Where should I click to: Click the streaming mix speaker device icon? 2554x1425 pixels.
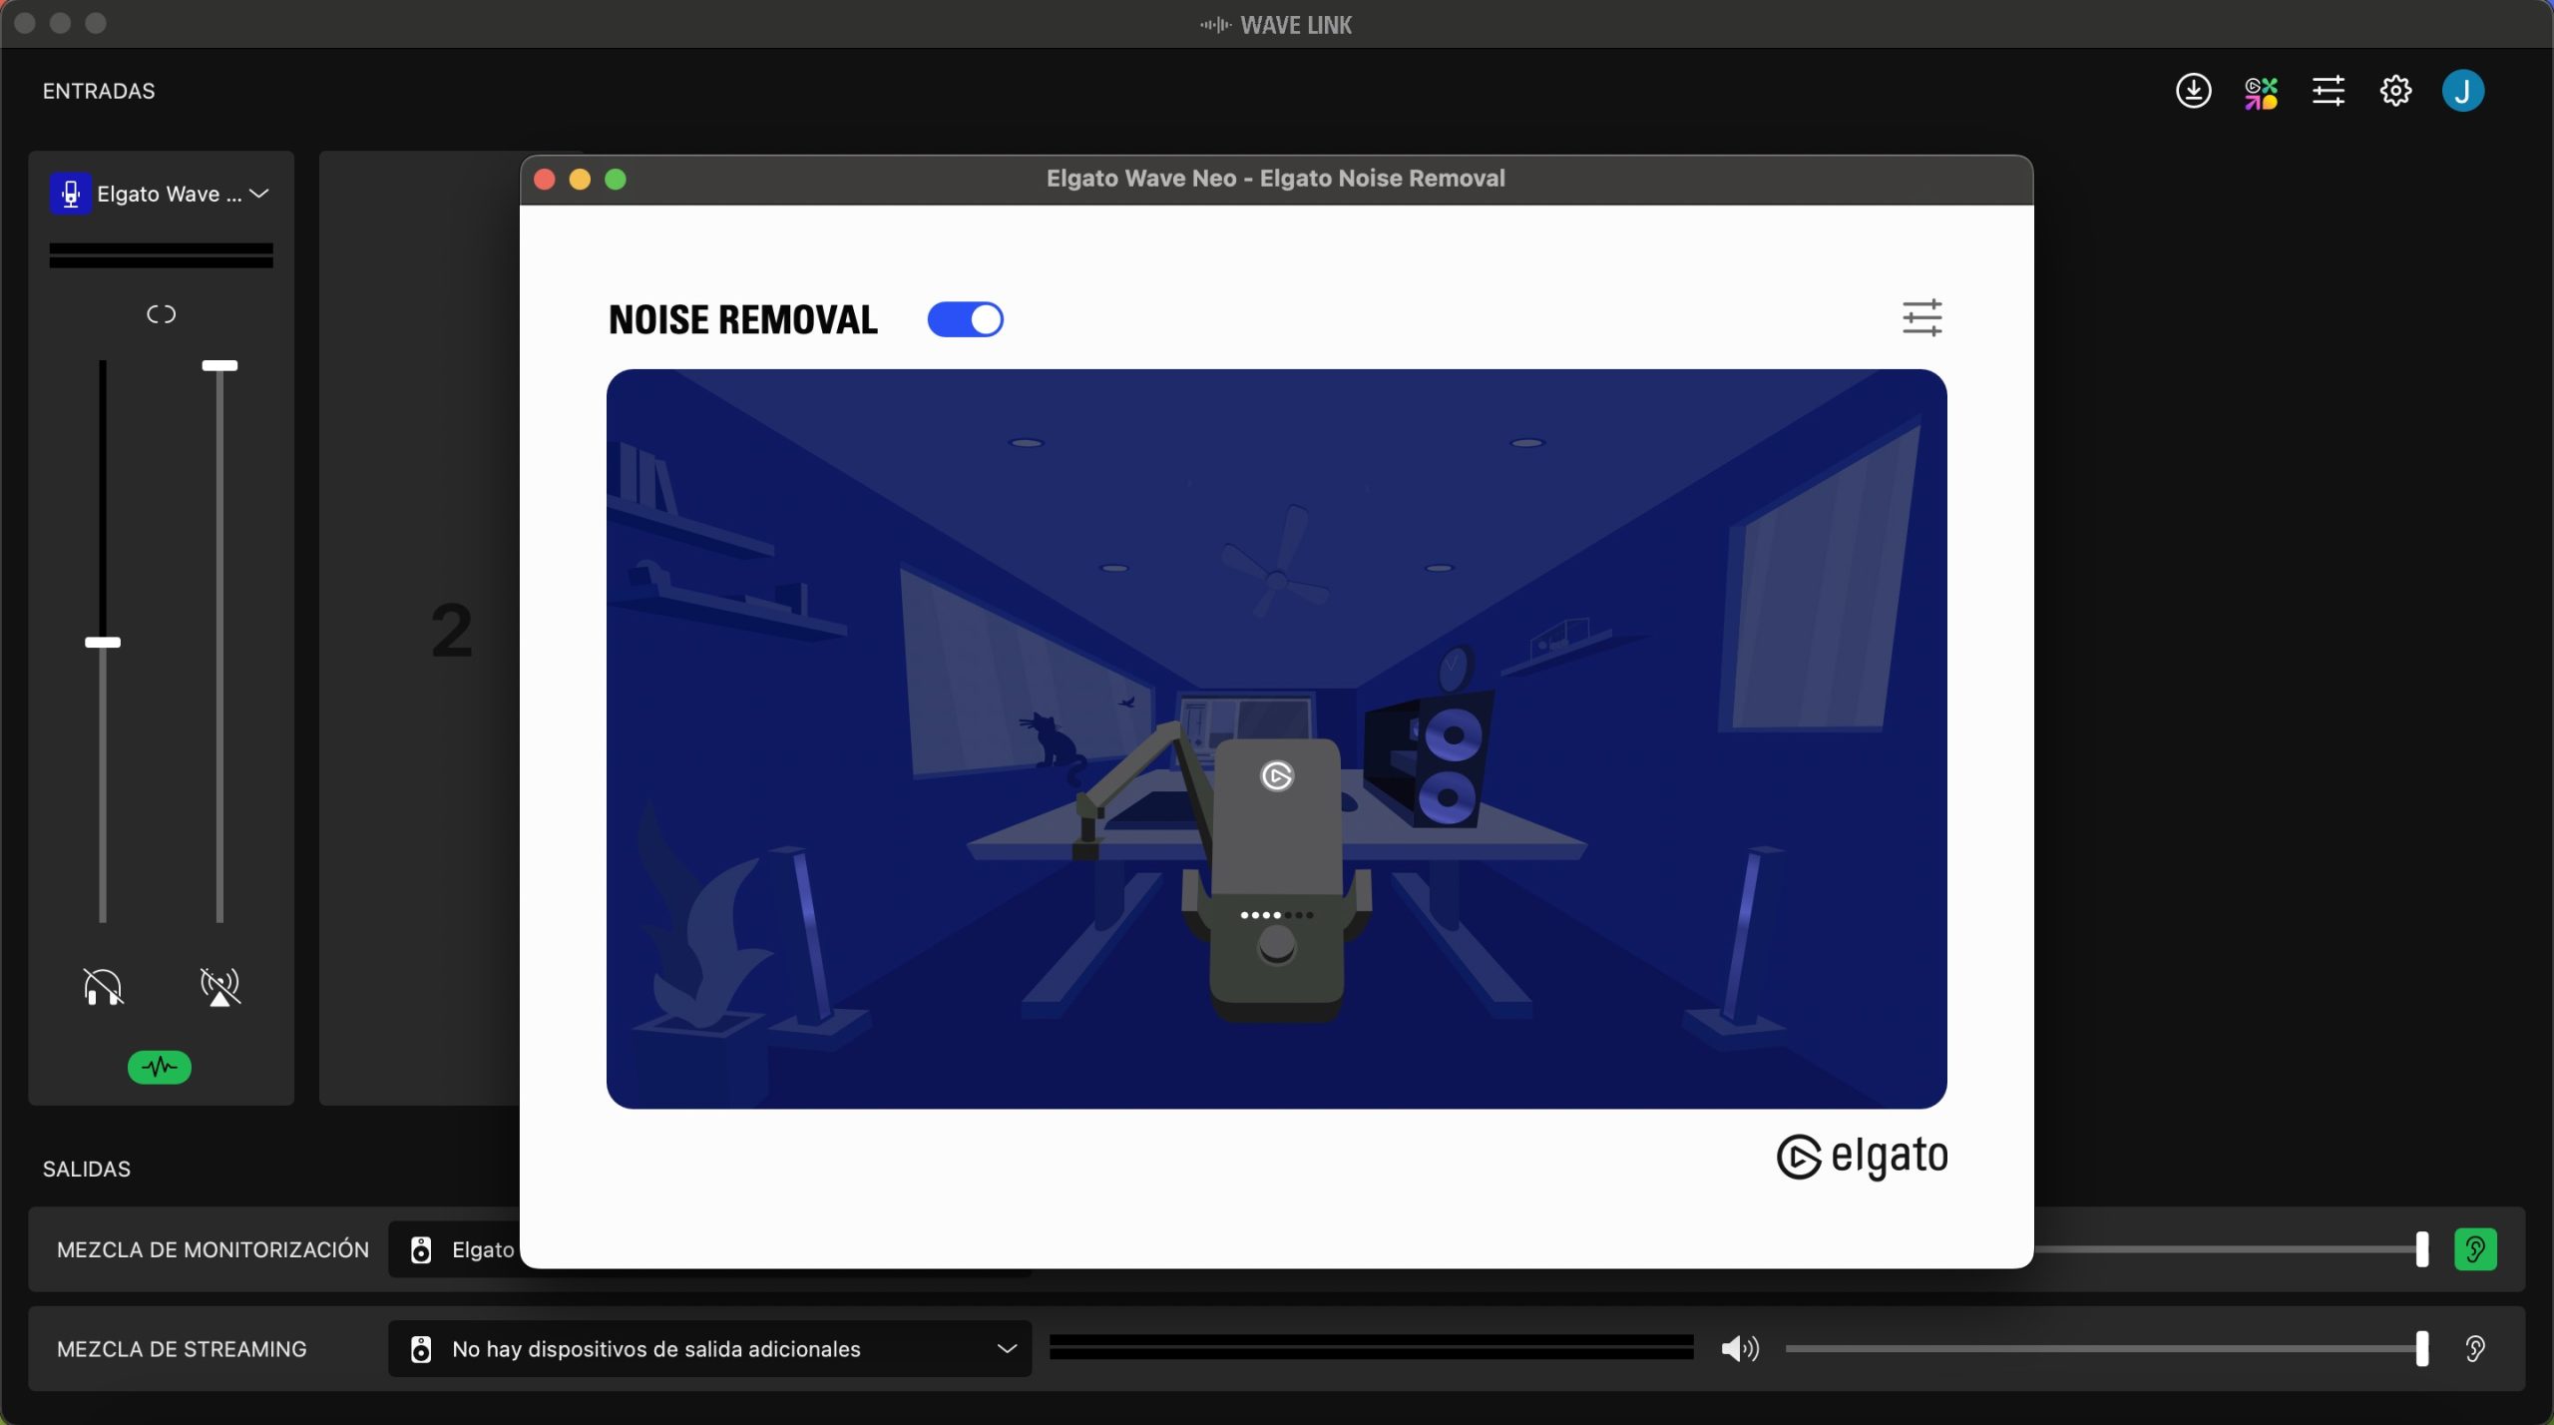(x=421, y=1349)
